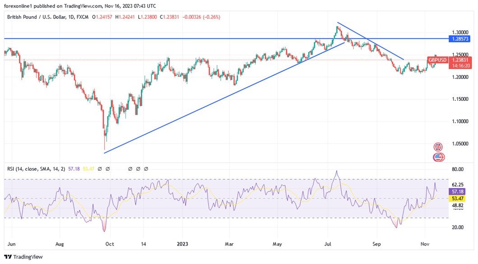Click the TradingView logo at bottom left

[23, 256]
